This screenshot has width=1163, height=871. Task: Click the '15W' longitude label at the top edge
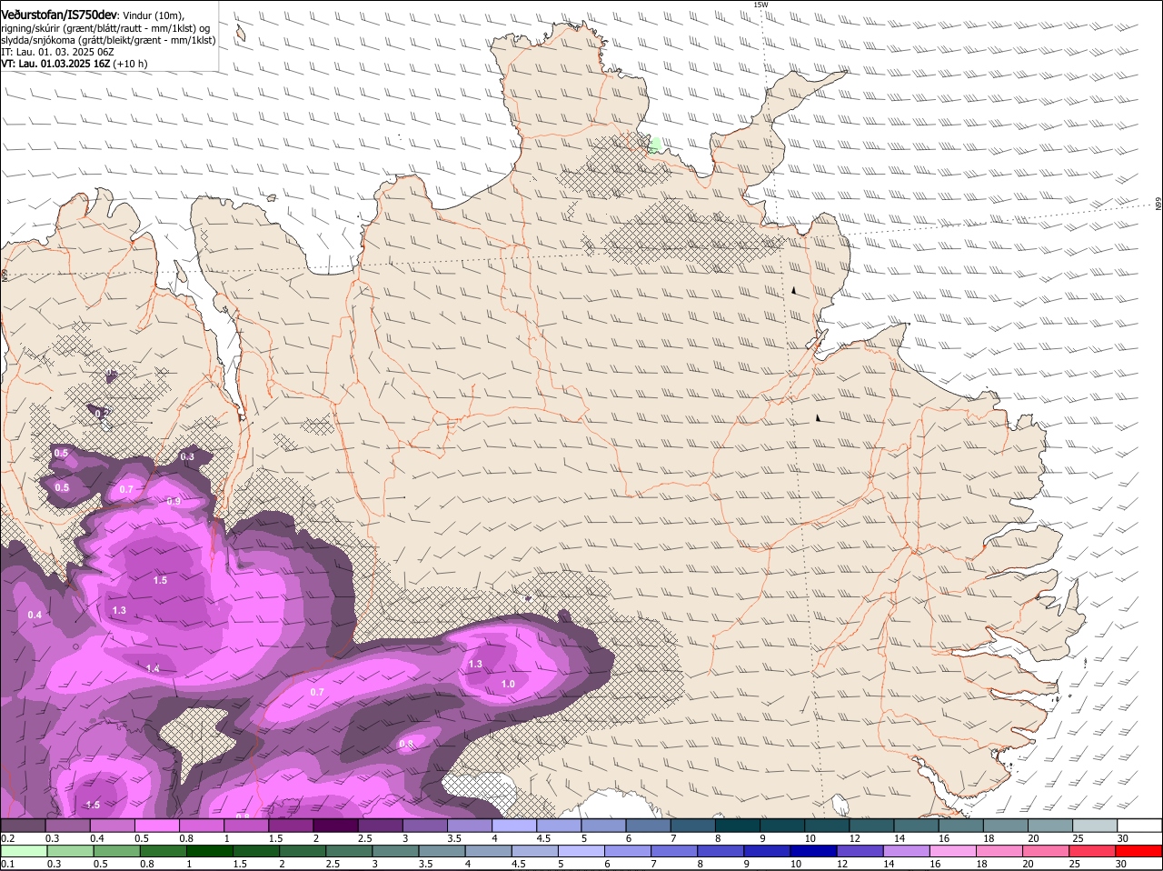[x=760, y=5]
